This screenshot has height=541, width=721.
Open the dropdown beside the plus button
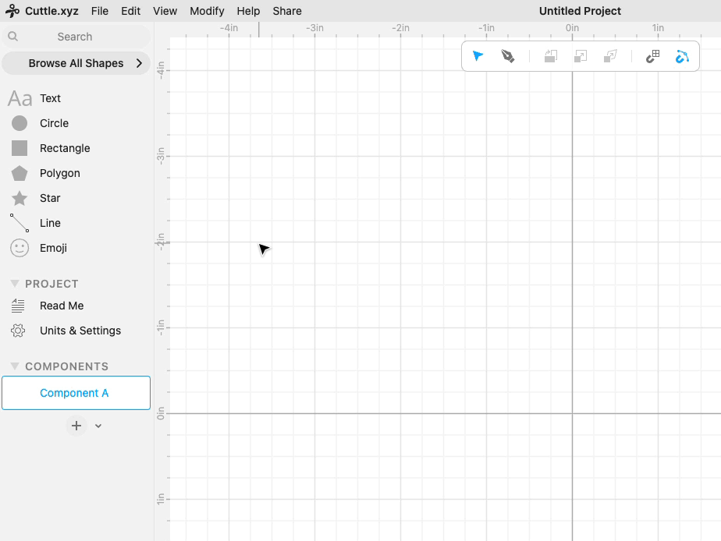tap(98, 426)
